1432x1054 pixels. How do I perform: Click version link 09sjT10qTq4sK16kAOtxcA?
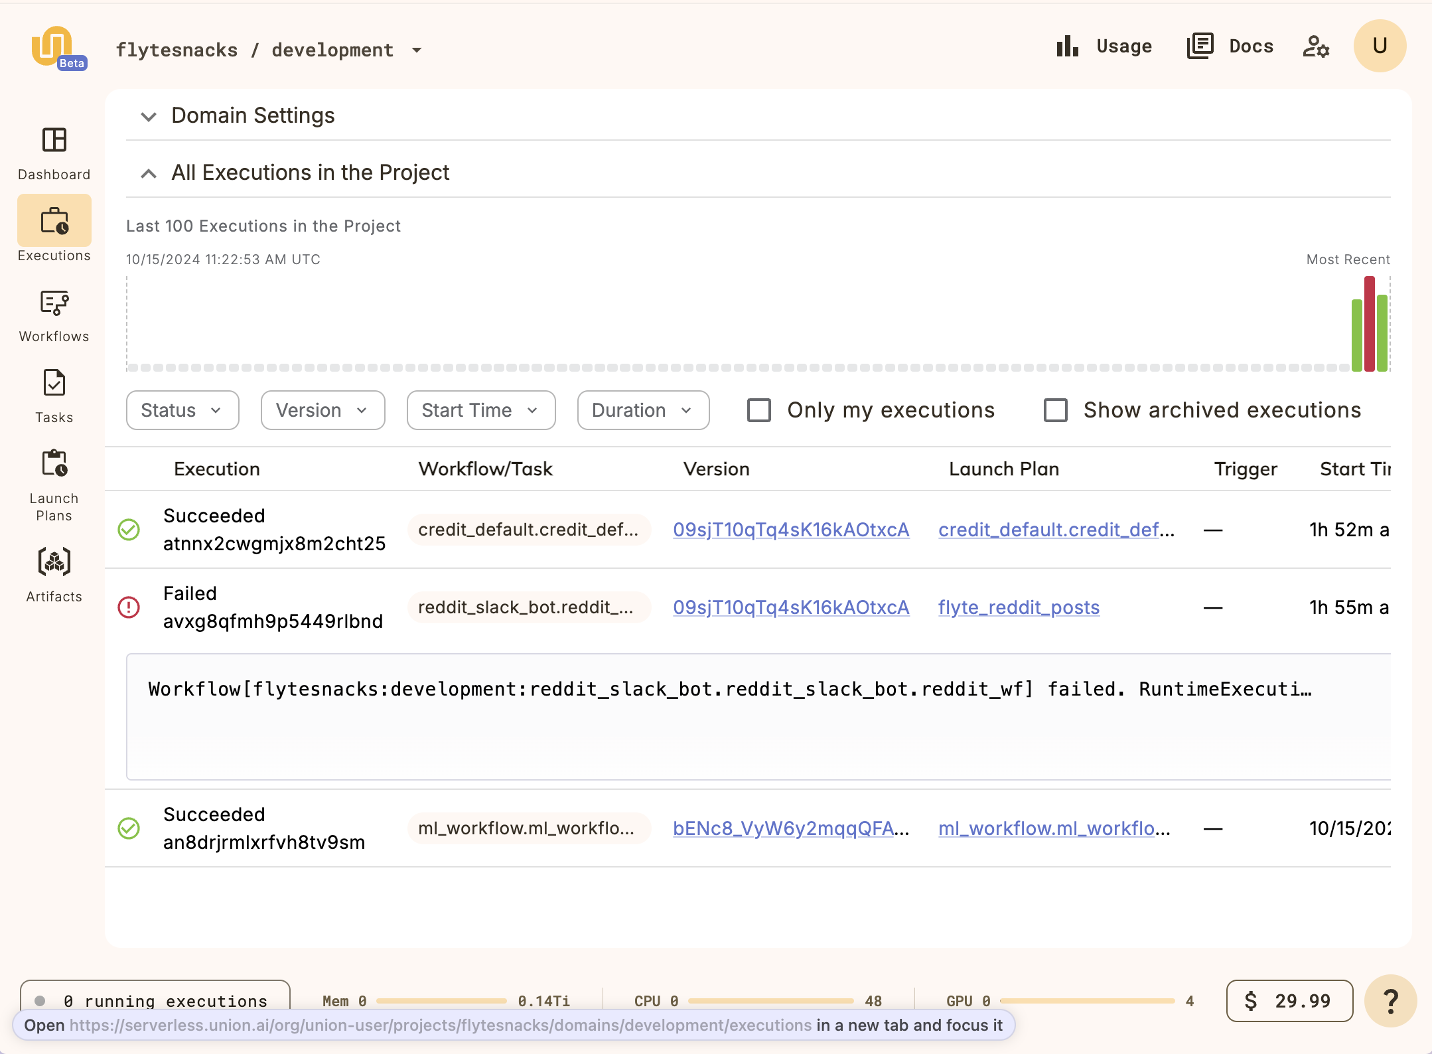click(790, 530)
